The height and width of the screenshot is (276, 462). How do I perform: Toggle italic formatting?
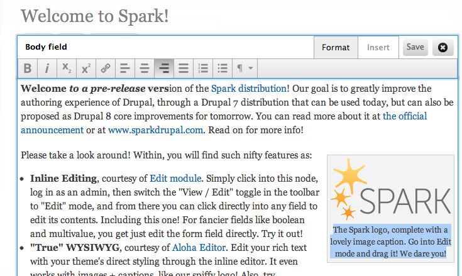[47, 69]
